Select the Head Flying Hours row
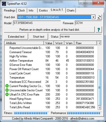Viewport: 106px width, 122px height. [x=51, y=99]
